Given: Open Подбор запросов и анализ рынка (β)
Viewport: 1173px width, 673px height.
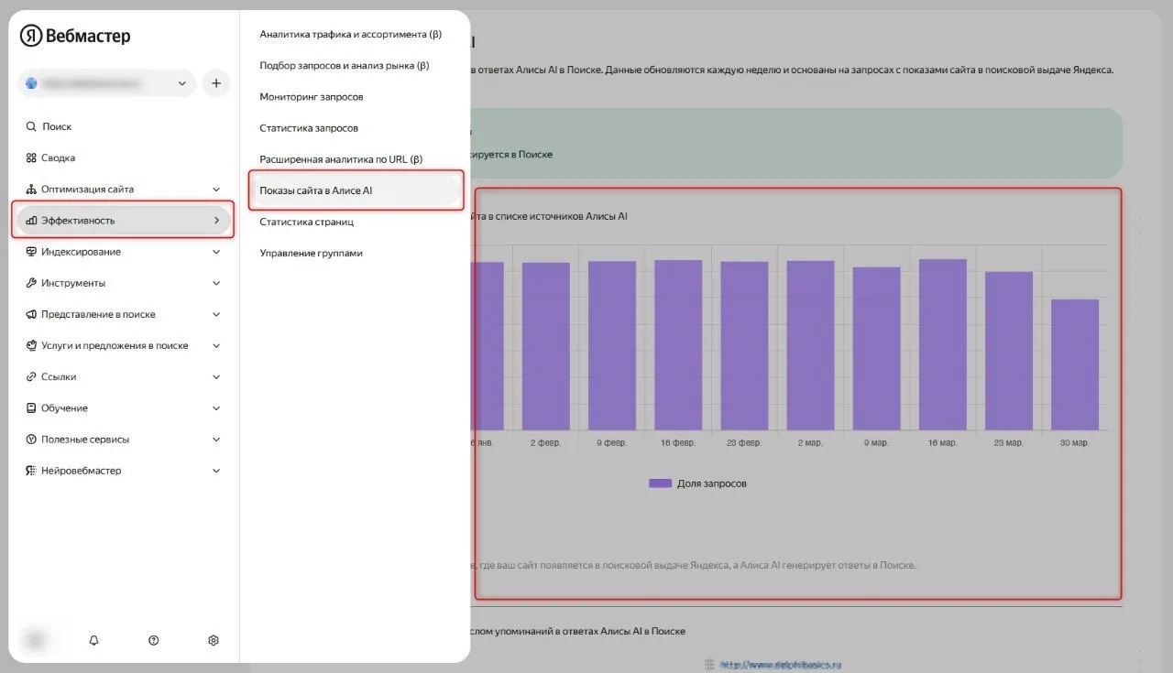Looking at the screenshot, I should pos(345,65).
